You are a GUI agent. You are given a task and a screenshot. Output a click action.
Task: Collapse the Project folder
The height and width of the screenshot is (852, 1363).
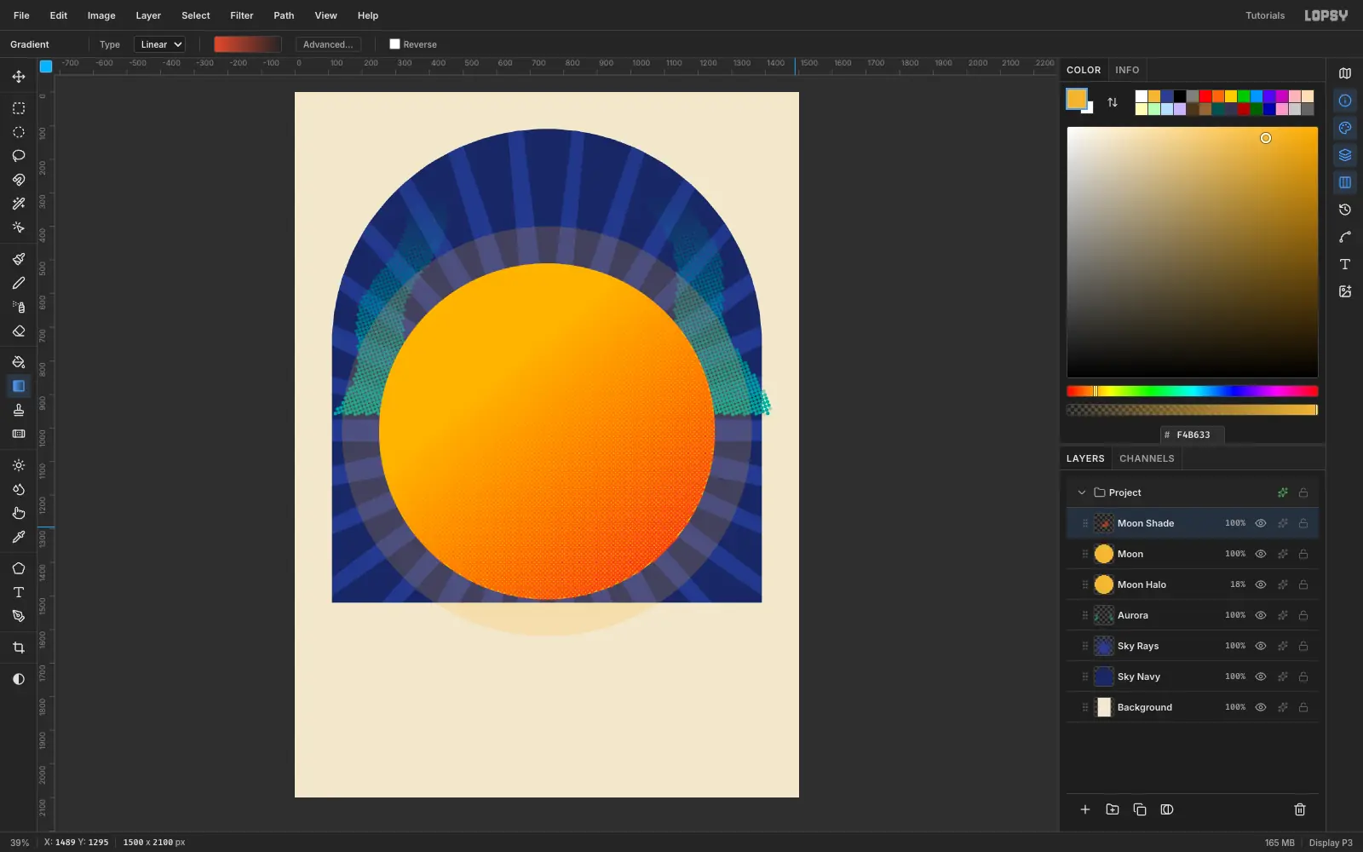click(1082, 492)
